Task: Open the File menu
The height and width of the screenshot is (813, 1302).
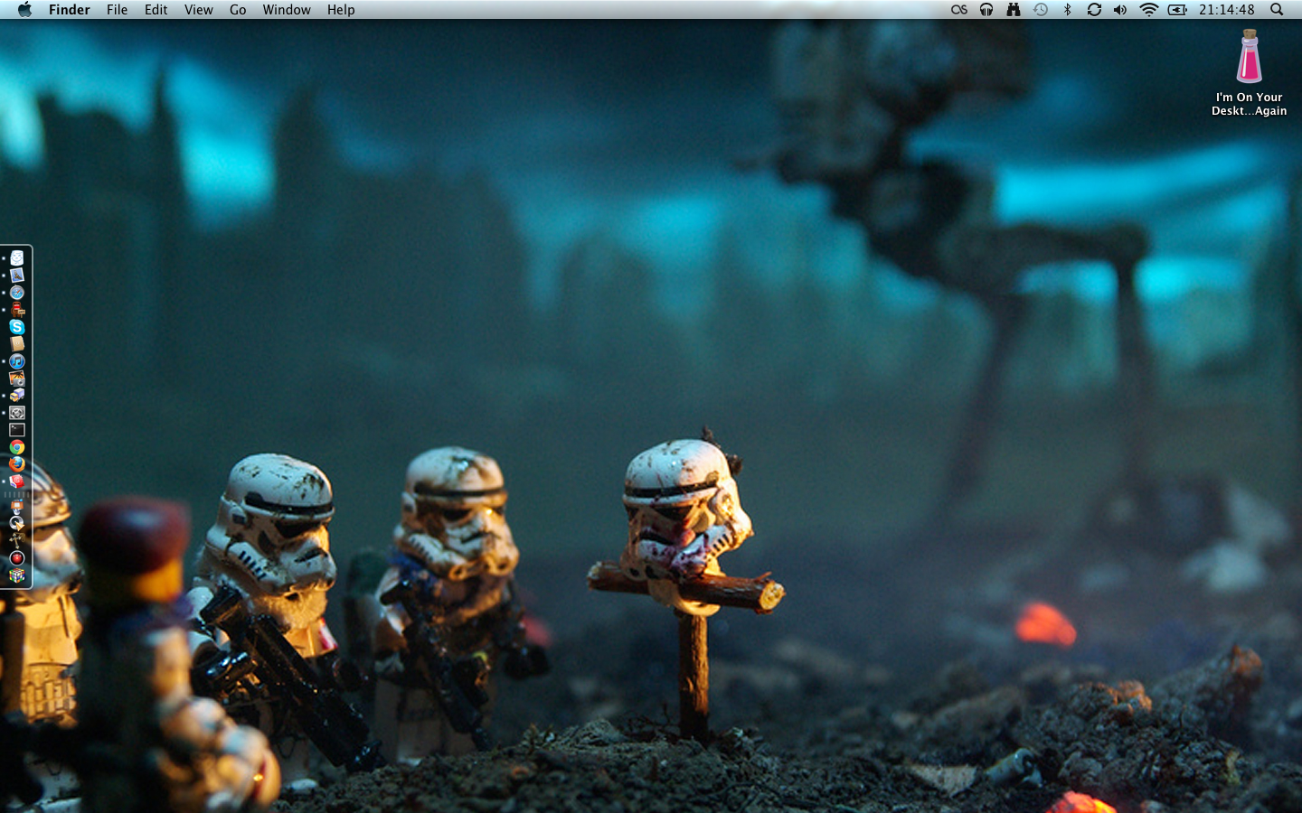Action: click(x=117, y=10)
